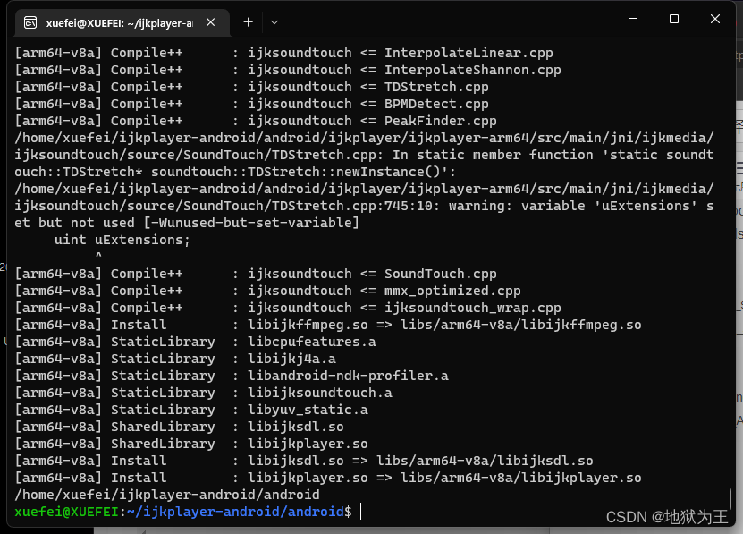Screen dimensions: 743x534
Task: Click the libyuv_static.a entry
Action: tap(308, 411)
